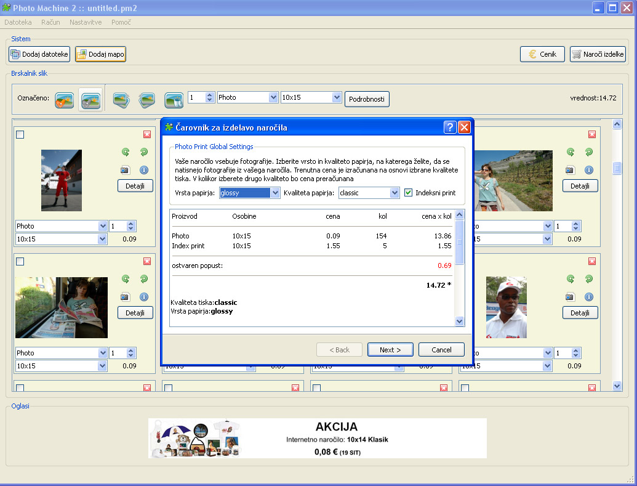Remove the vineyard photo with red X icon
This screenshot has width=637, height=486.
coord(592,134)
